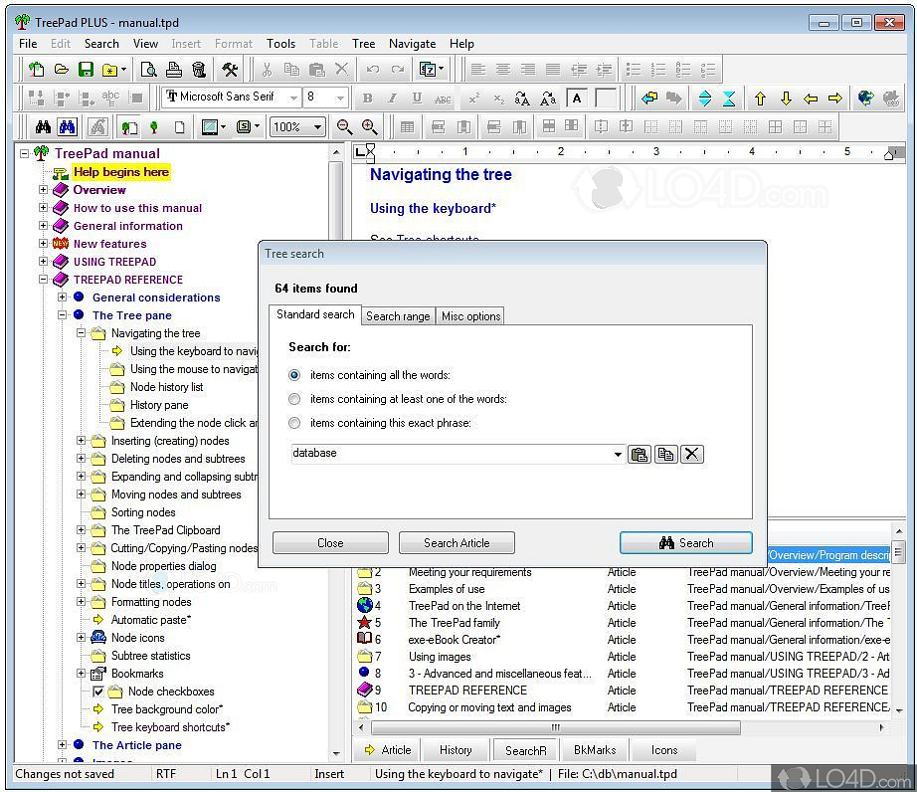
Task: Click the bullet list icon
Action: click(634, 70)
